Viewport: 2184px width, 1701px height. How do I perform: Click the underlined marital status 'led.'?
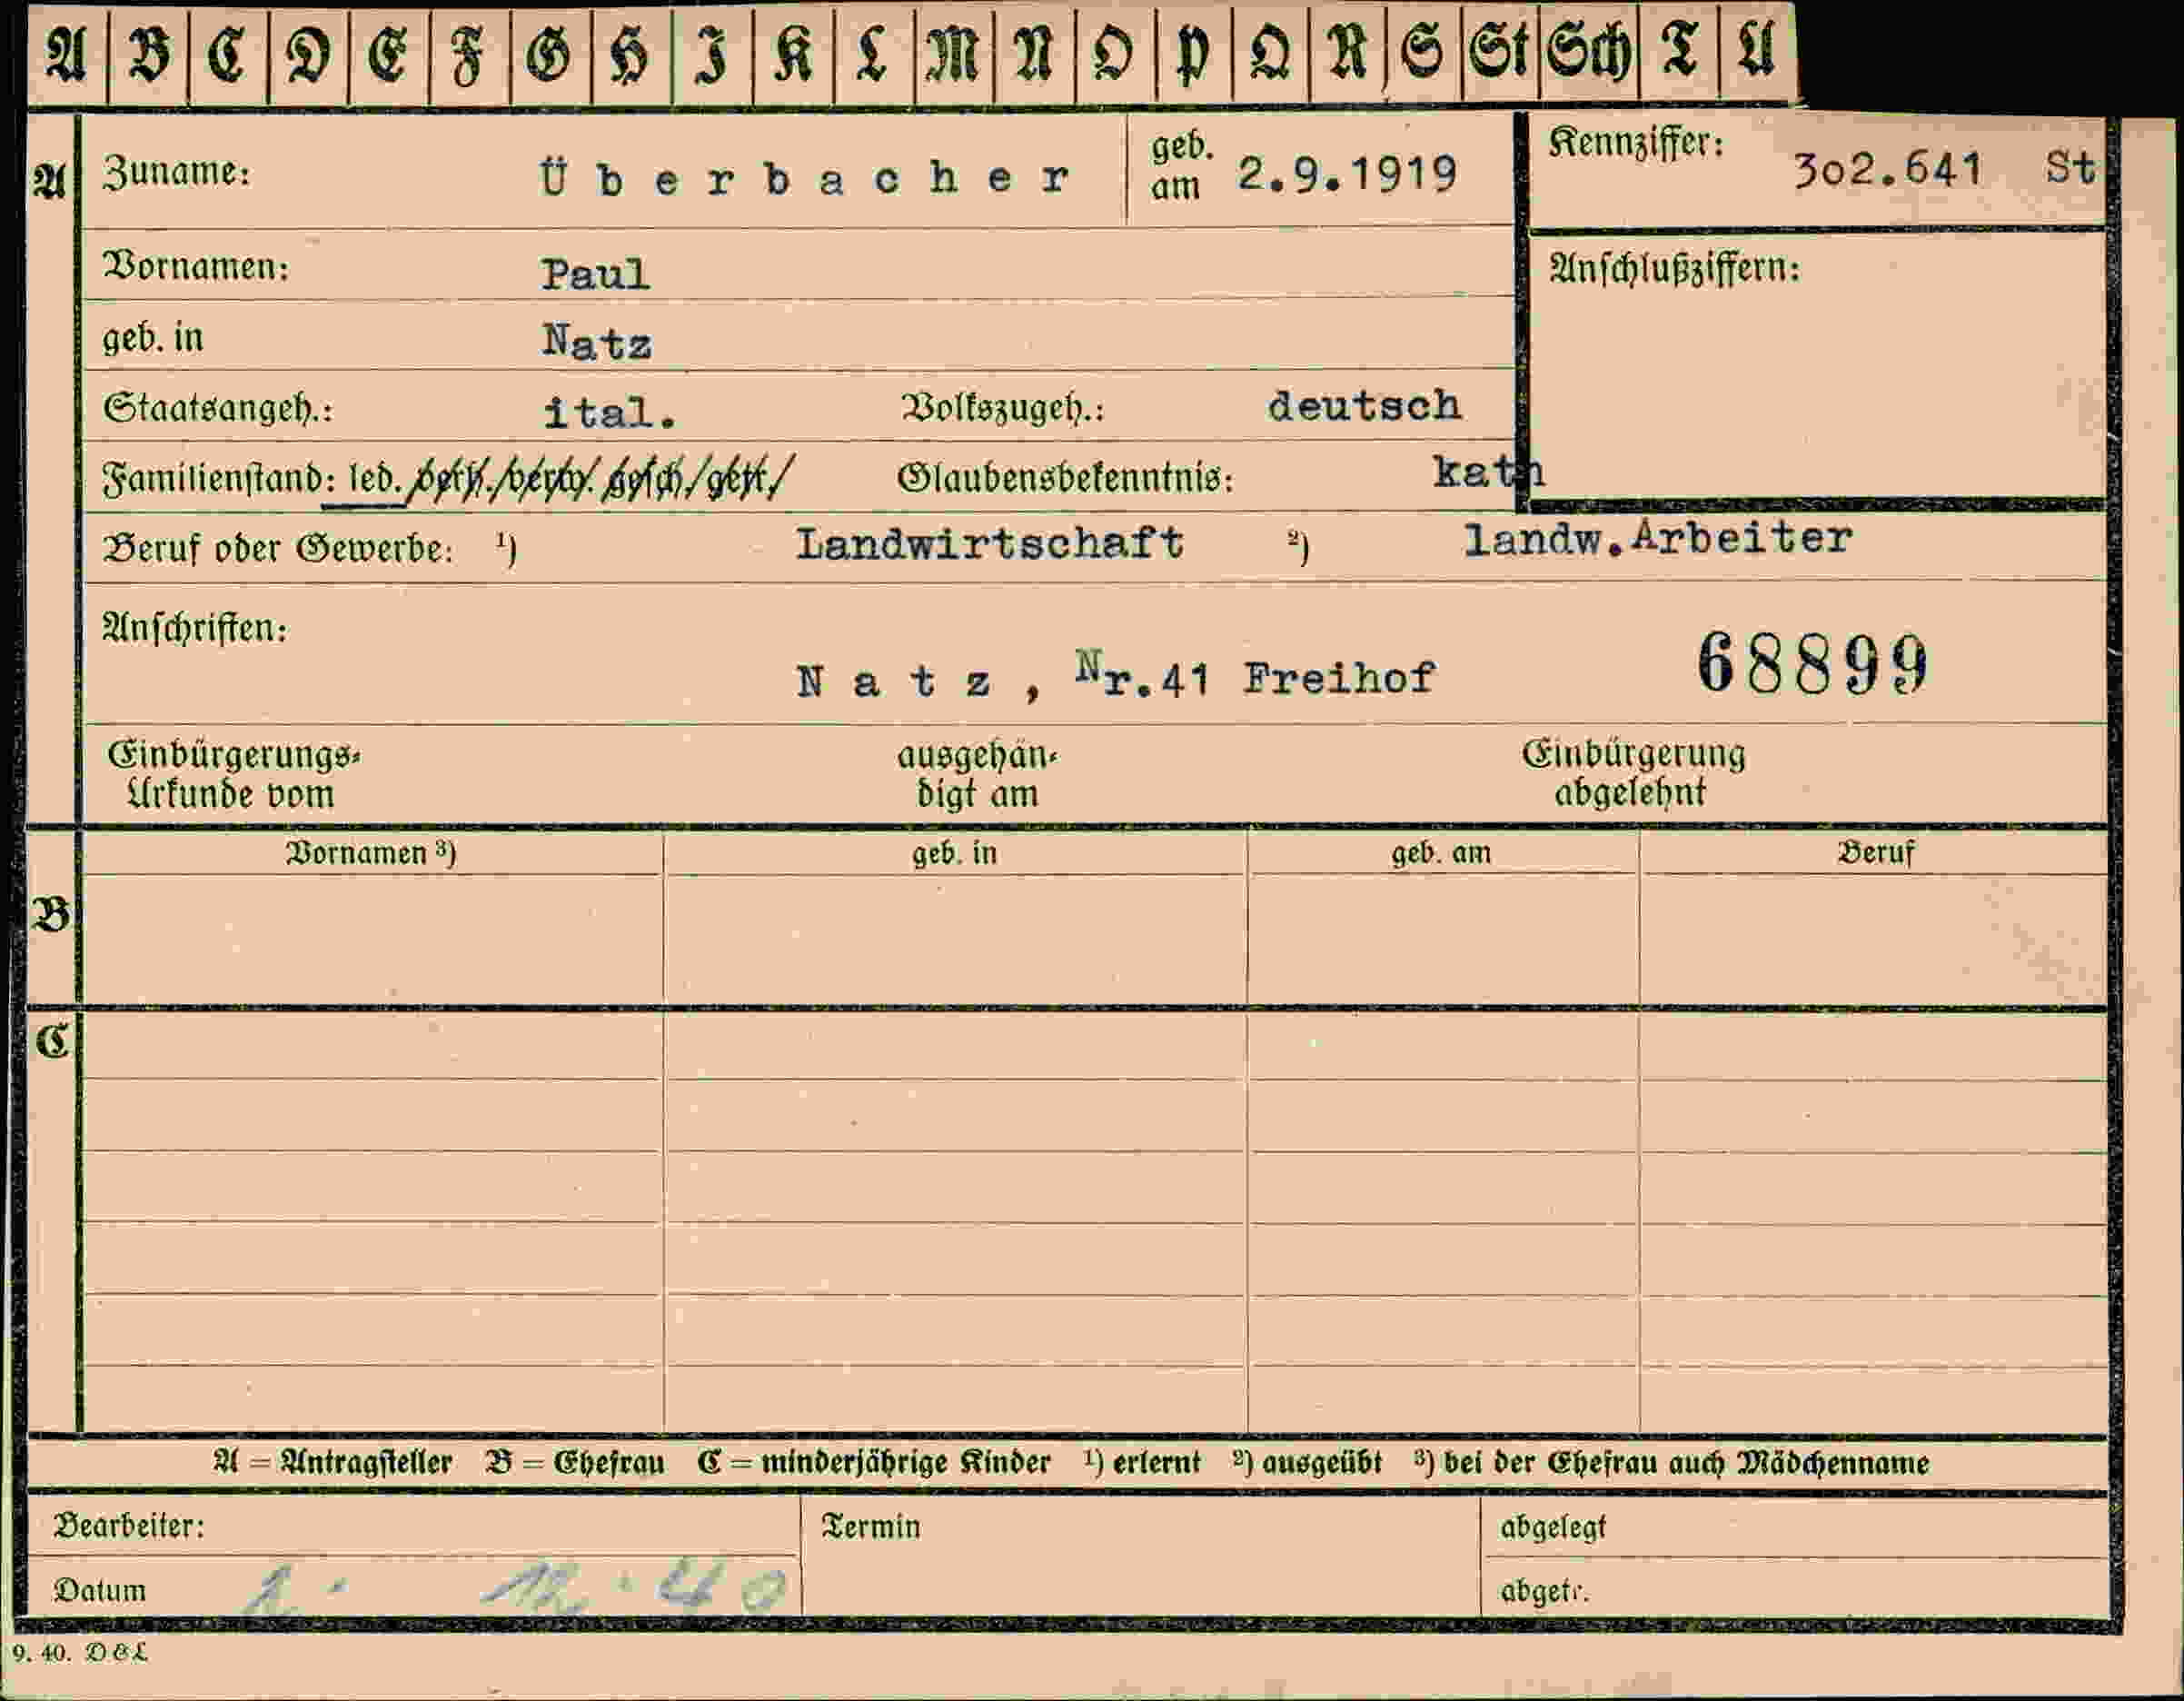[x=375, y=479]
